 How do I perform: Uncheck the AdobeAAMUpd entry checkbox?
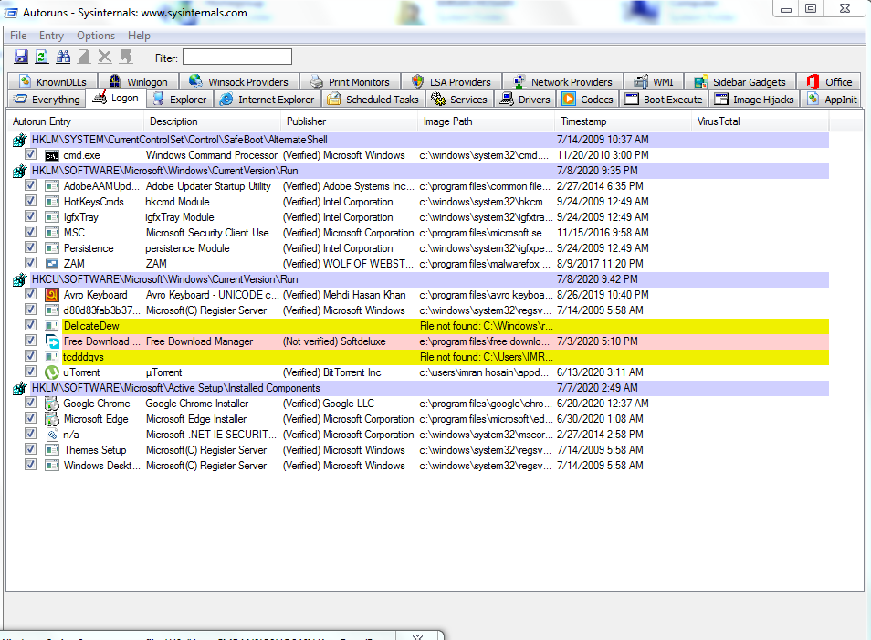[30, 186]
